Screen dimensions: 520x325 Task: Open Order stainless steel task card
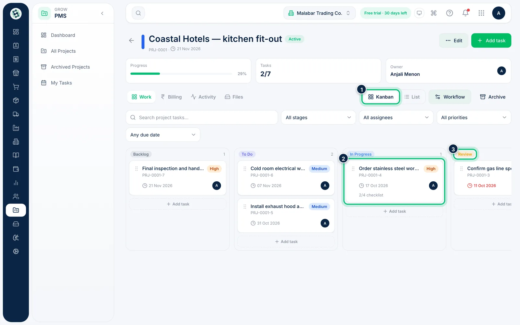[x=394, y=182]
